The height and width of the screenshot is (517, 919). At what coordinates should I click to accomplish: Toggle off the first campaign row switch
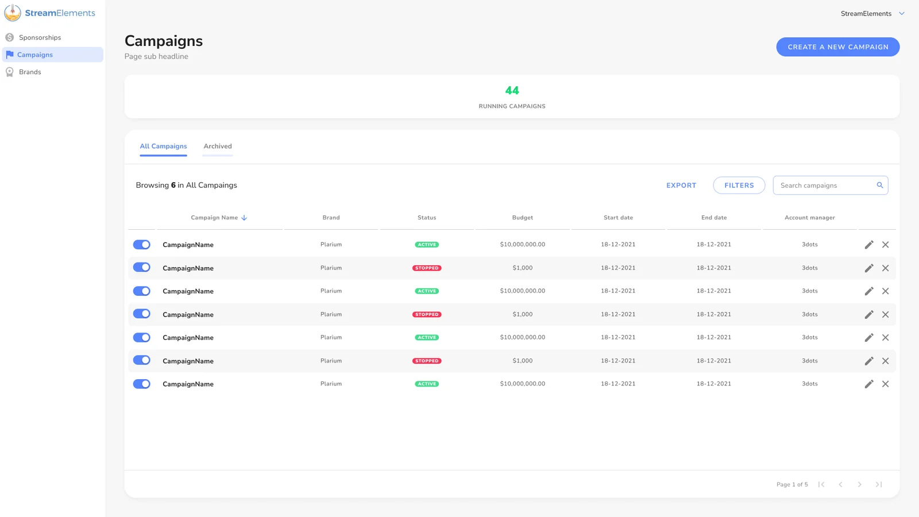[x=142, y=245]
